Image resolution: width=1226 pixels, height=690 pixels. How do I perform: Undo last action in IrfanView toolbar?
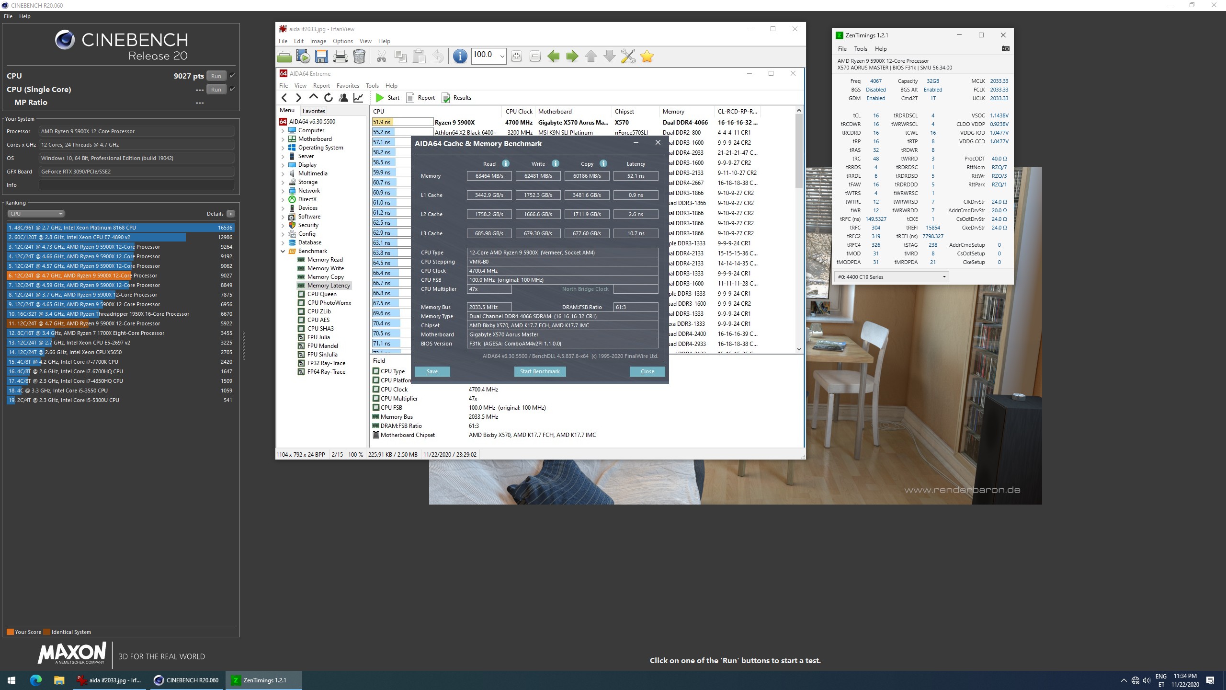pyautogui.click(x=438, y=57)
